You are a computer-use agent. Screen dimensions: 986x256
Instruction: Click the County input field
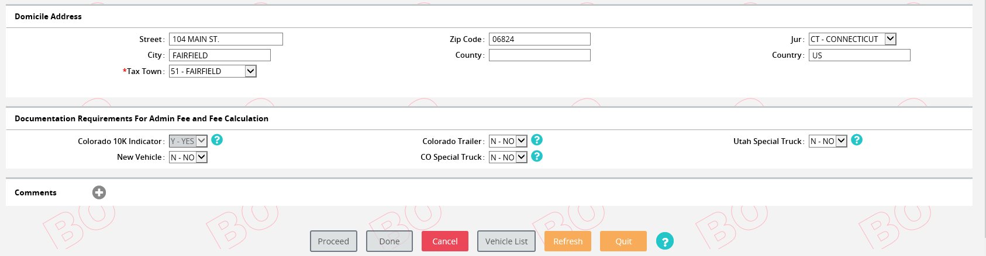pos(539,55)
